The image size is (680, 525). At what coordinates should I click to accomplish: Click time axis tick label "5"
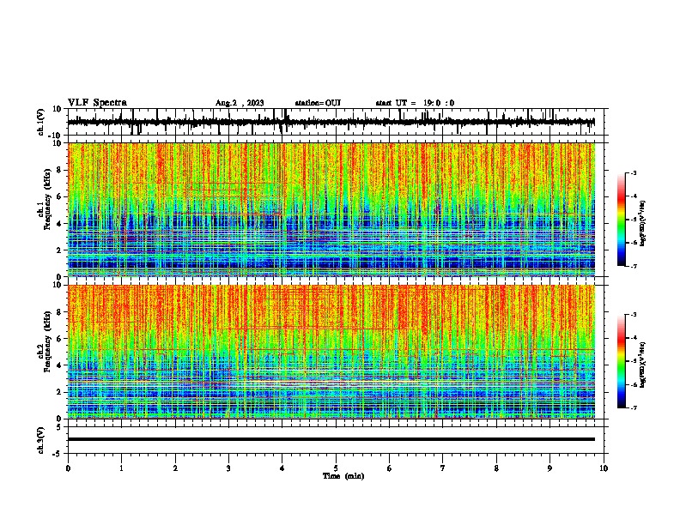(336, 468)
